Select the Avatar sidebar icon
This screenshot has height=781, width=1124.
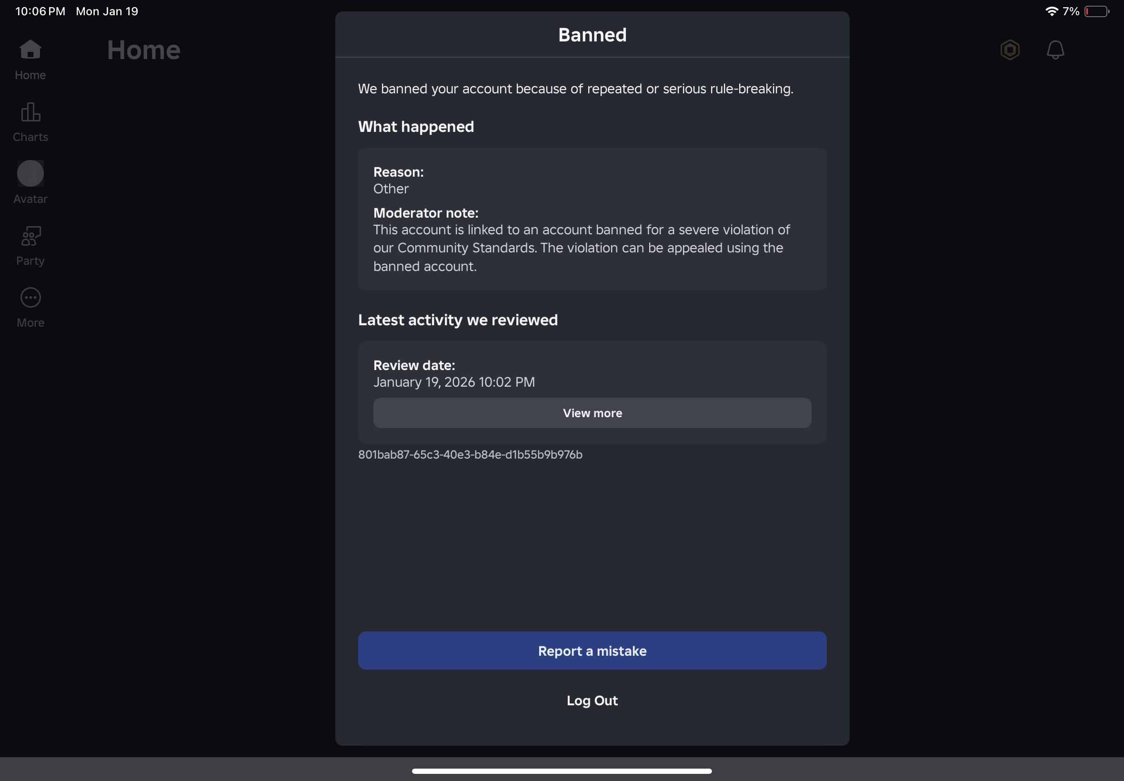point(30,182)
